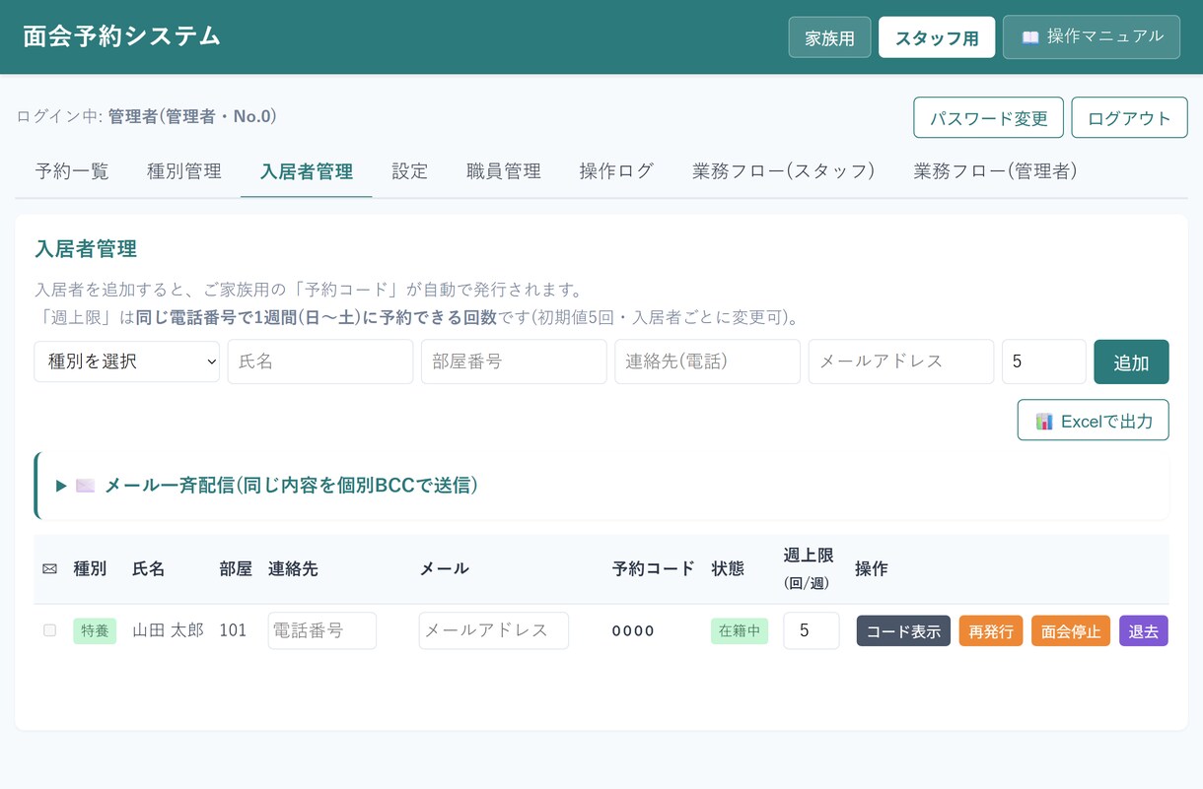Image resolution: width=1203 pixels, height=789 pixels.
Task: Click the 氏名 column header
Action: [149, 568]
